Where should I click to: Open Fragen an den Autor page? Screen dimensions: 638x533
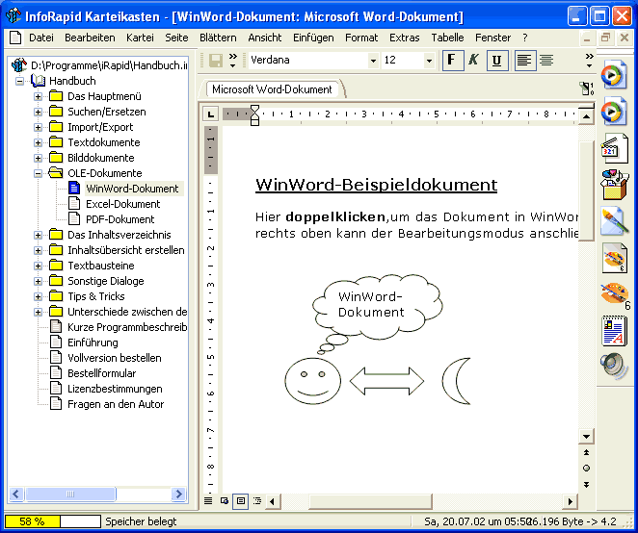(116, 404)
